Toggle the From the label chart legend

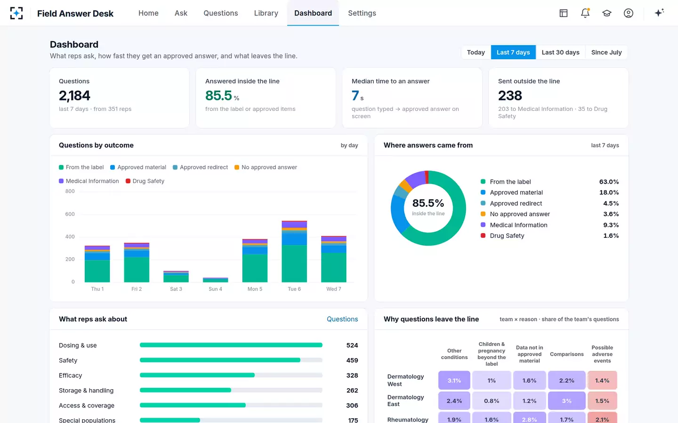pos(81,167)
